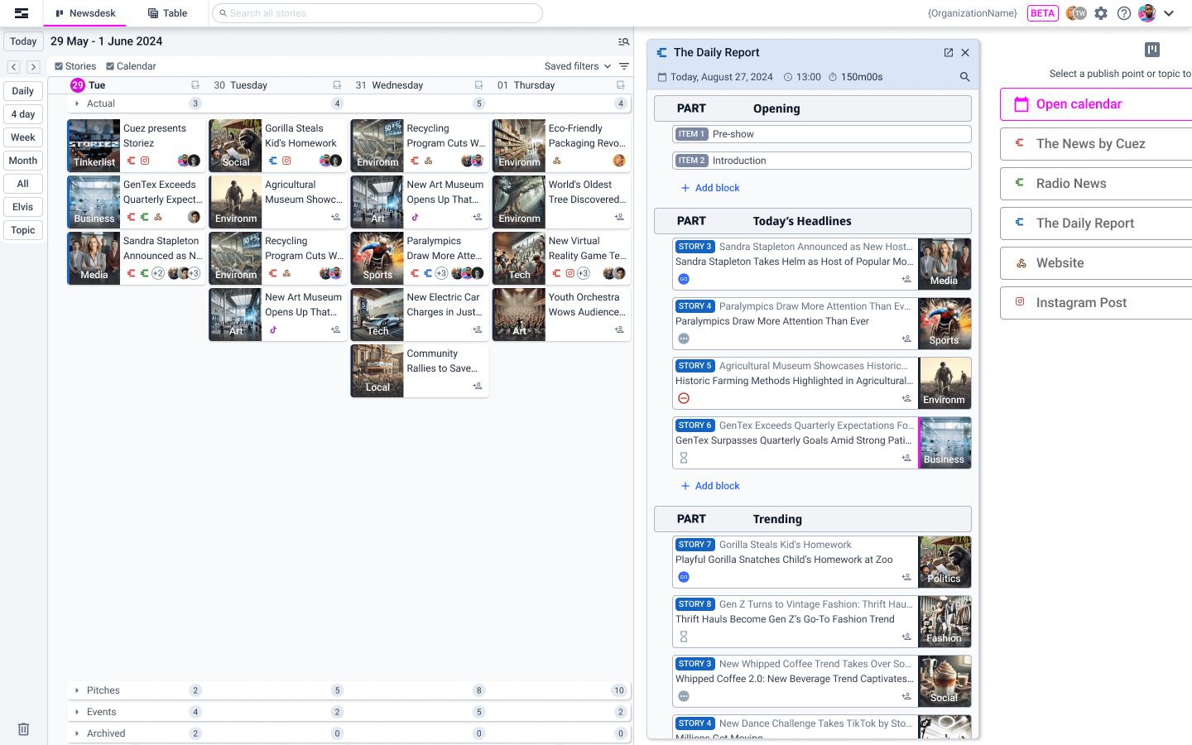Click the add-story icon in the 30 Tuesday header
The width and height of the screenshot is (1192, 745).
[337, 85]
